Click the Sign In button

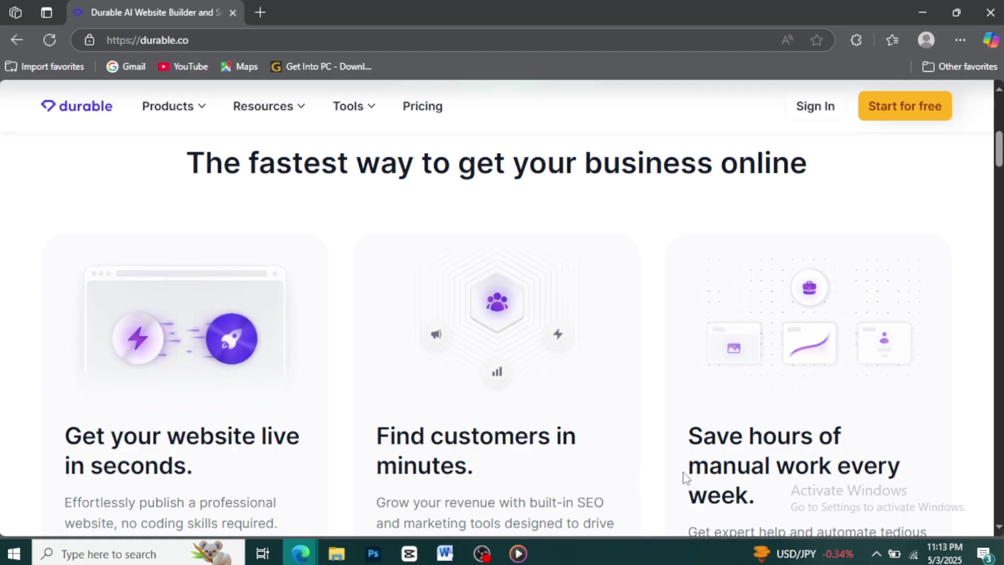click(815, 106)
